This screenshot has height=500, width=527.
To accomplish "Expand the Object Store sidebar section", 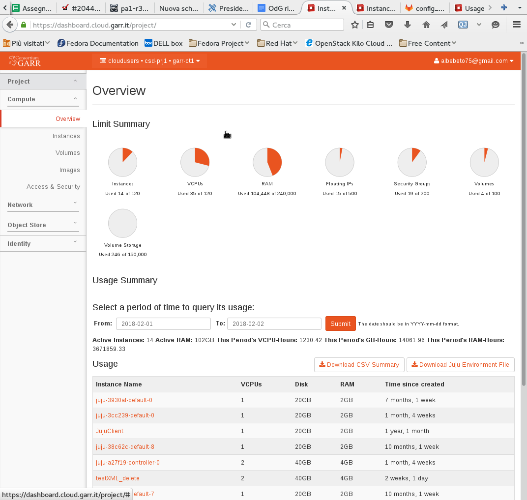I will point(43,225).
